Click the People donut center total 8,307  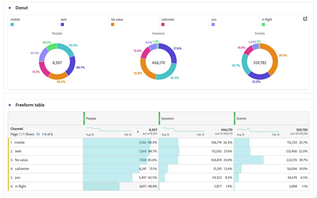57,63
